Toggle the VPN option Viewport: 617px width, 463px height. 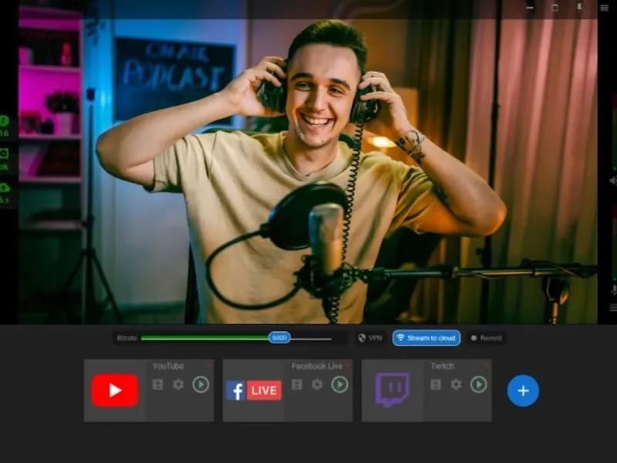coord(370,338)
